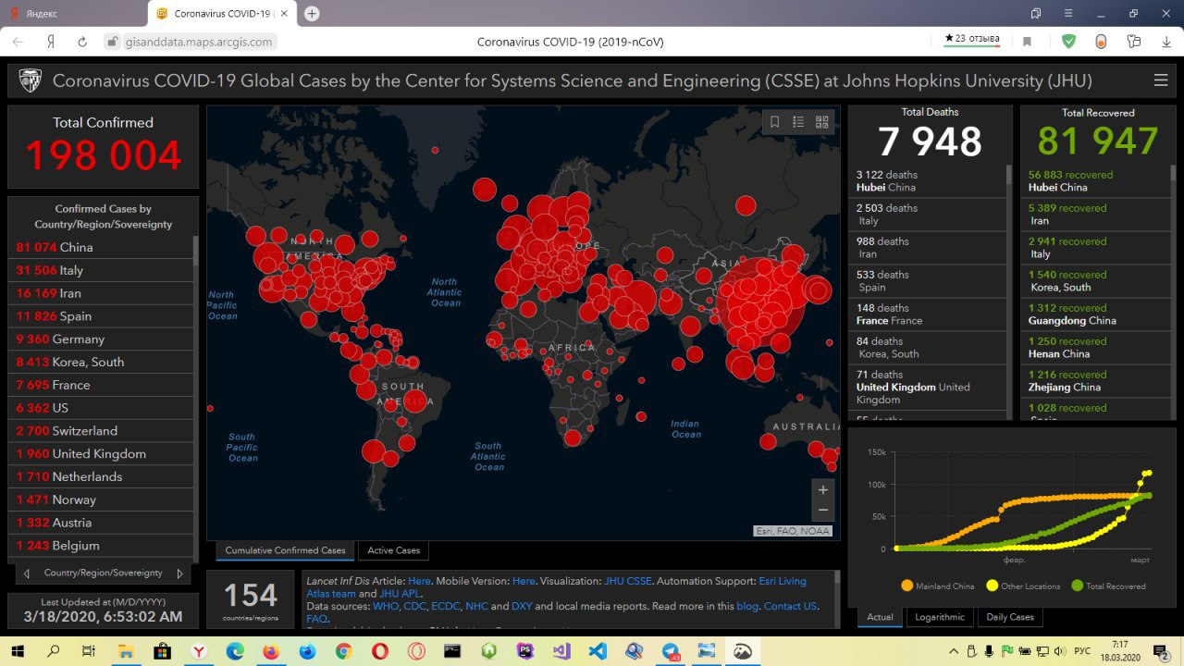The height and width of the screenshot is (666, 1184).
Task: Switch to the Яндекс browser tab
Action: click(74, 13)
